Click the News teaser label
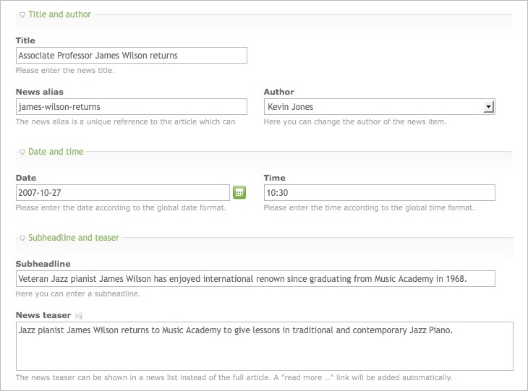The width and height of the screenshot is (528, 391). tap(43, 315)
